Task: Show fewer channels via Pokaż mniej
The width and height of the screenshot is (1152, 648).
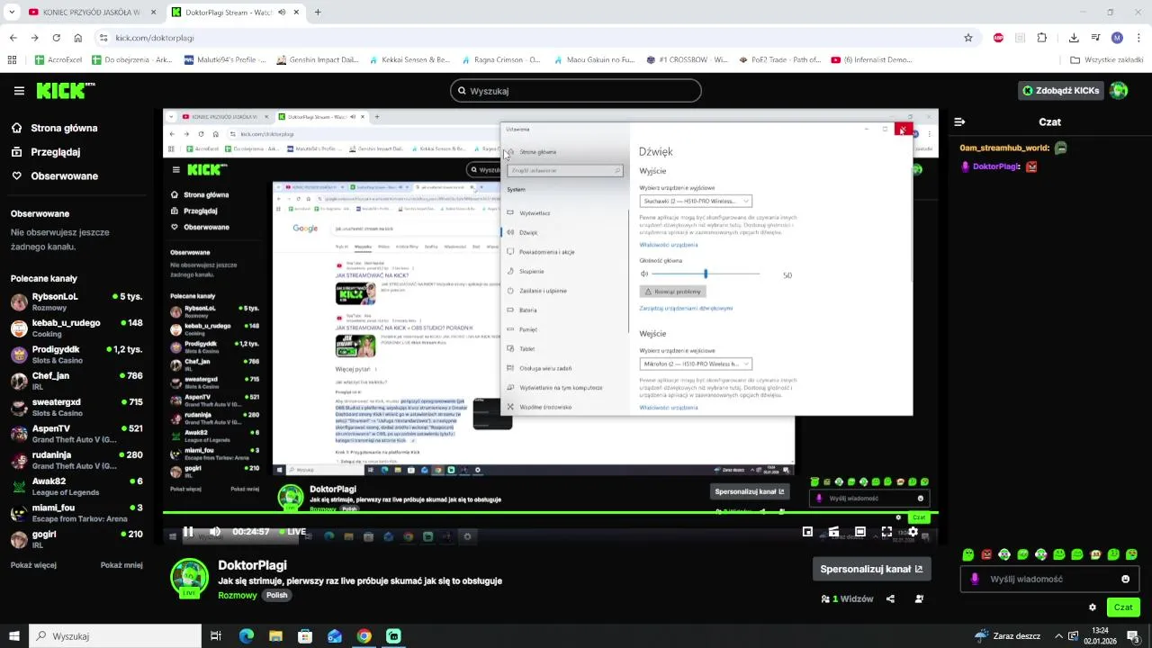Action: [x=121, y=565]
